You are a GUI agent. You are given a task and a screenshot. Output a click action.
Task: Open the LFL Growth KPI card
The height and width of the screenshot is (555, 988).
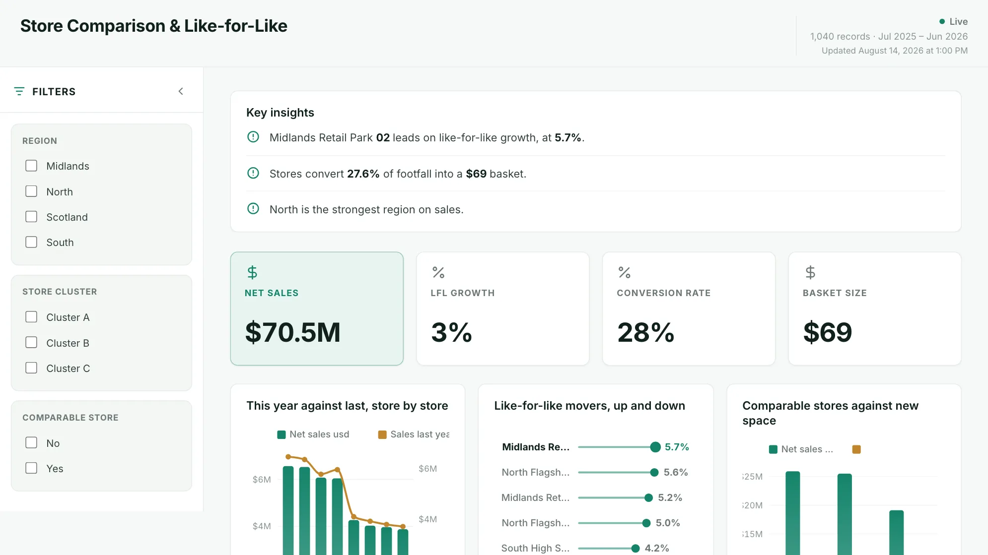(502, 308)
